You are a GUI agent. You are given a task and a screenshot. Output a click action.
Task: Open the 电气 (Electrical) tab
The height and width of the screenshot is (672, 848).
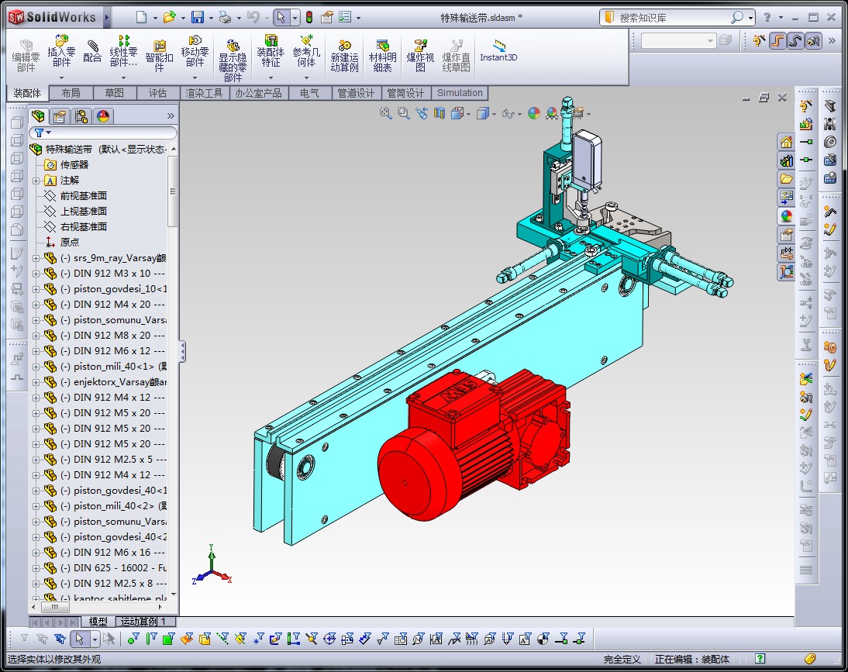(309, 93)
